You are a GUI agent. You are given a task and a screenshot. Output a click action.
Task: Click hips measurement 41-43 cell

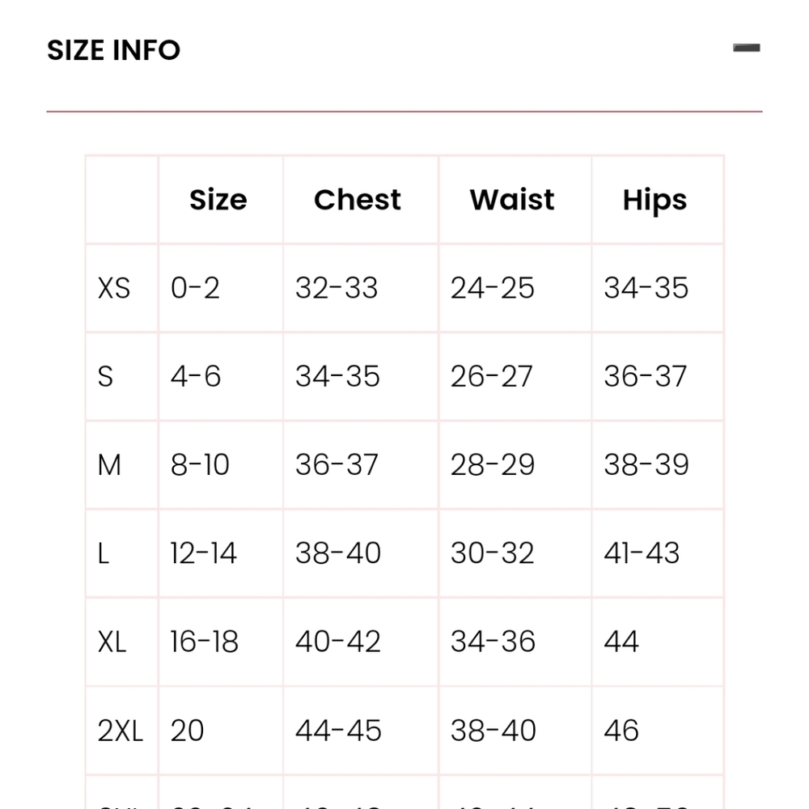tap(642, 553)
